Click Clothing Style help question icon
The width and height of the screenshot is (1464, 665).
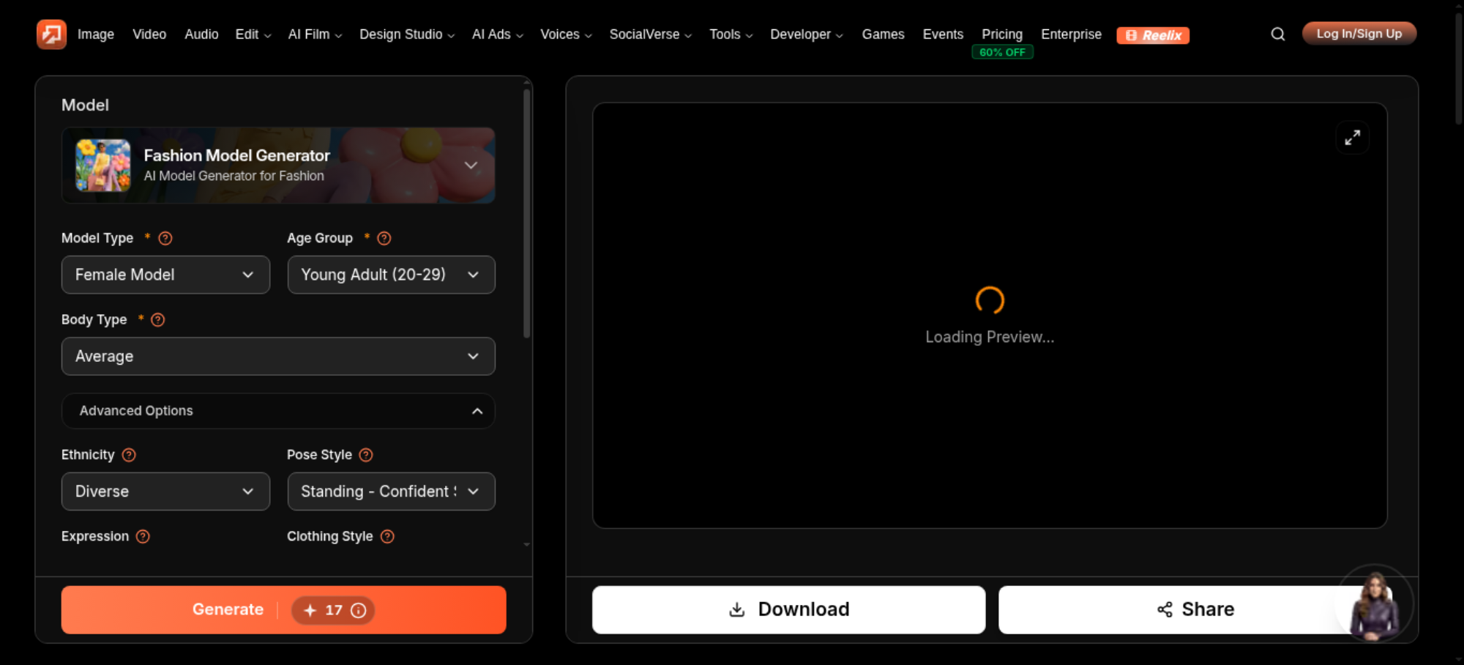[387, 536]
